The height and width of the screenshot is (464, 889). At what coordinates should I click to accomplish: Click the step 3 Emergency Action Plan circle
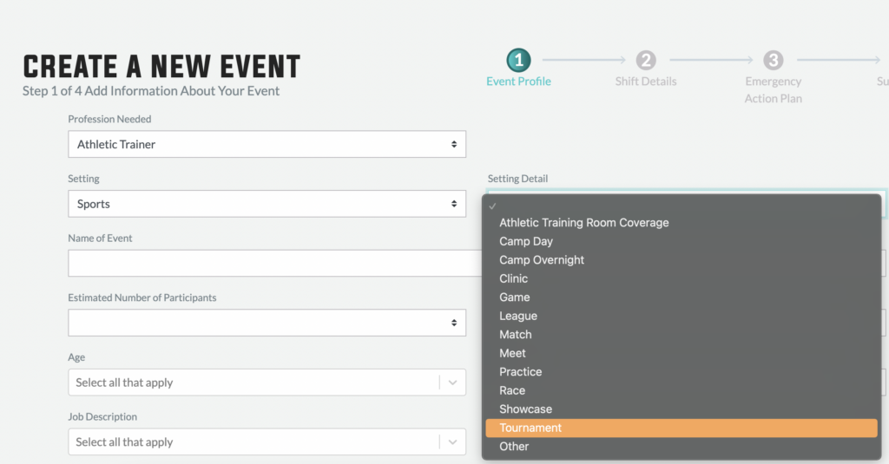tap(773, 60)
